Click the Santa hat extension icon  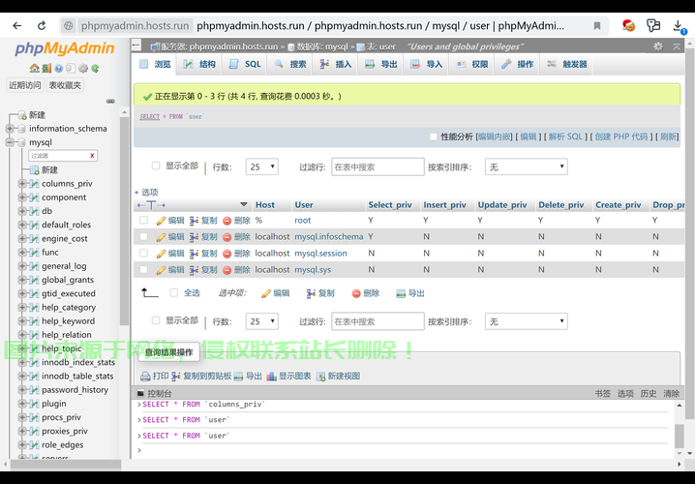pos(628,26)
